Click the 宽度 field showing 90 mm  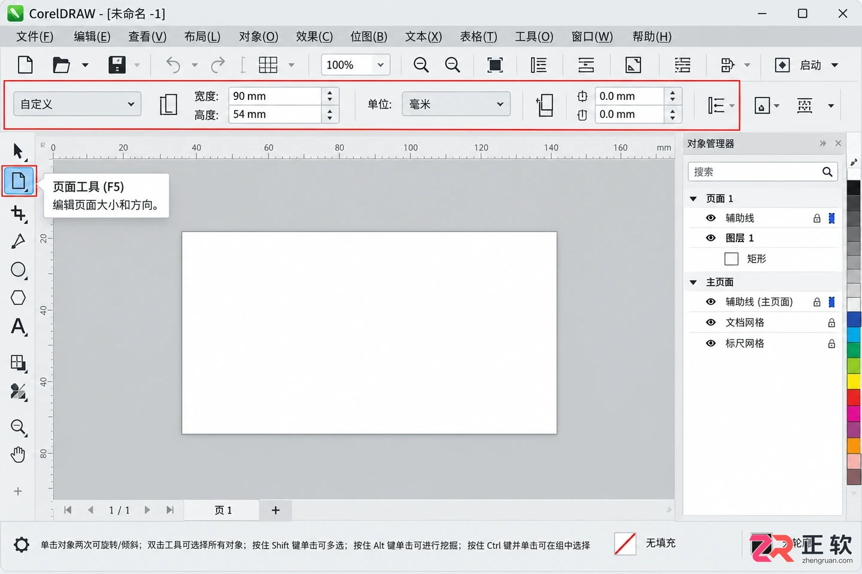click(x=276, y=96)
